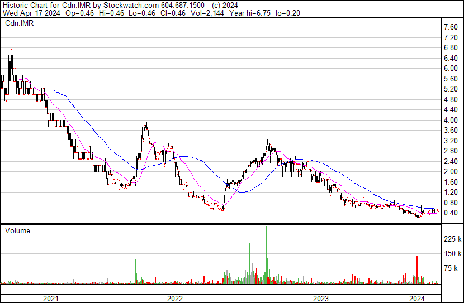Click the 2.40 price axis label

(451, 161)
